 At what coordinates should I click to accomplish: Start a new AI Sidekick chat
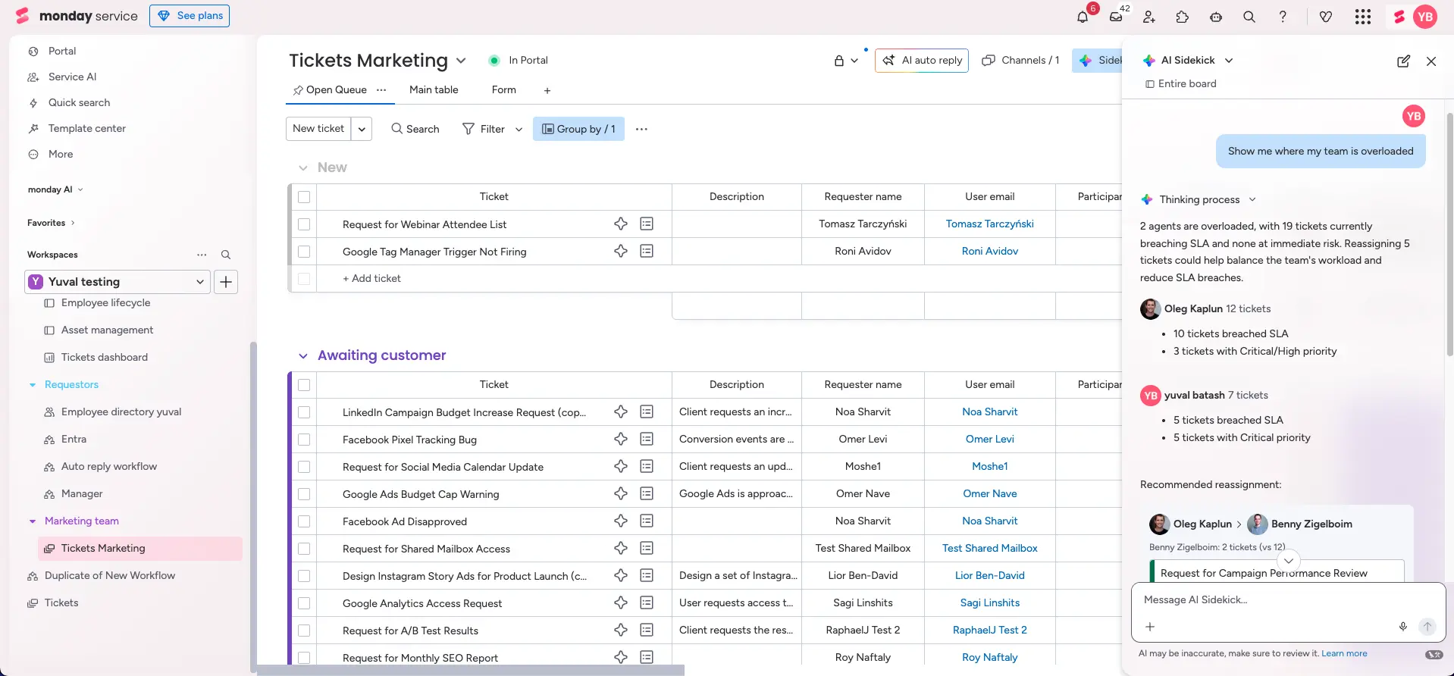point(1403,61)
